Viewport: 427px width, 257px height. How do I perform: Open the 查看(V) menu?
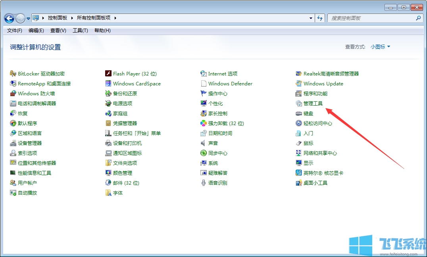coord(58,31)
